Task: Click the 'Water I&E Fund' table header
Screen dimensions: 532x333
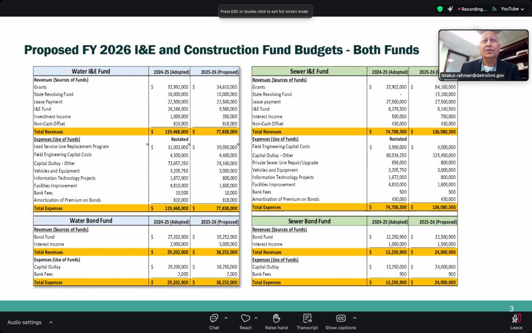Action: tap(91, 71)
